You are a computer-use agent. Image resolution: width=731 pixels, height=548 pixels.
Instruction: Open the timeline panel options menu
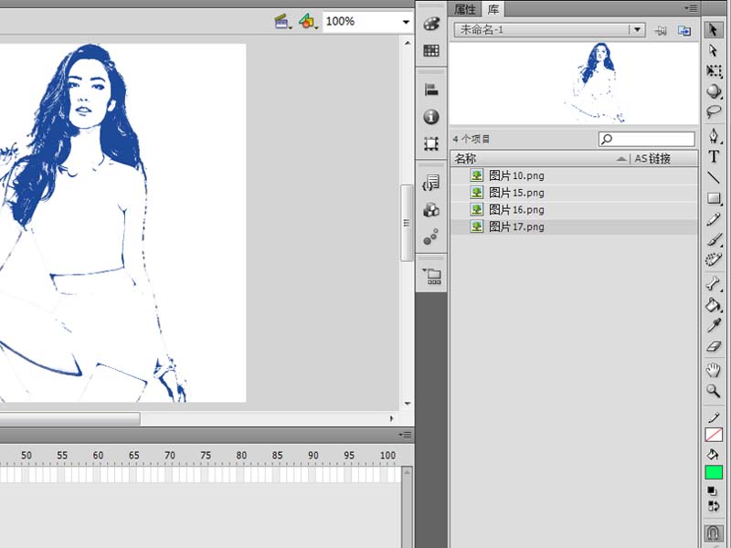pos(406,436)
